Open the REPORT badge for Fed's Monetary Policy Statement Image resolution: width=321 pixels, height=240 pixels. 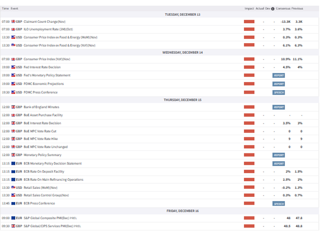point(279,75)
